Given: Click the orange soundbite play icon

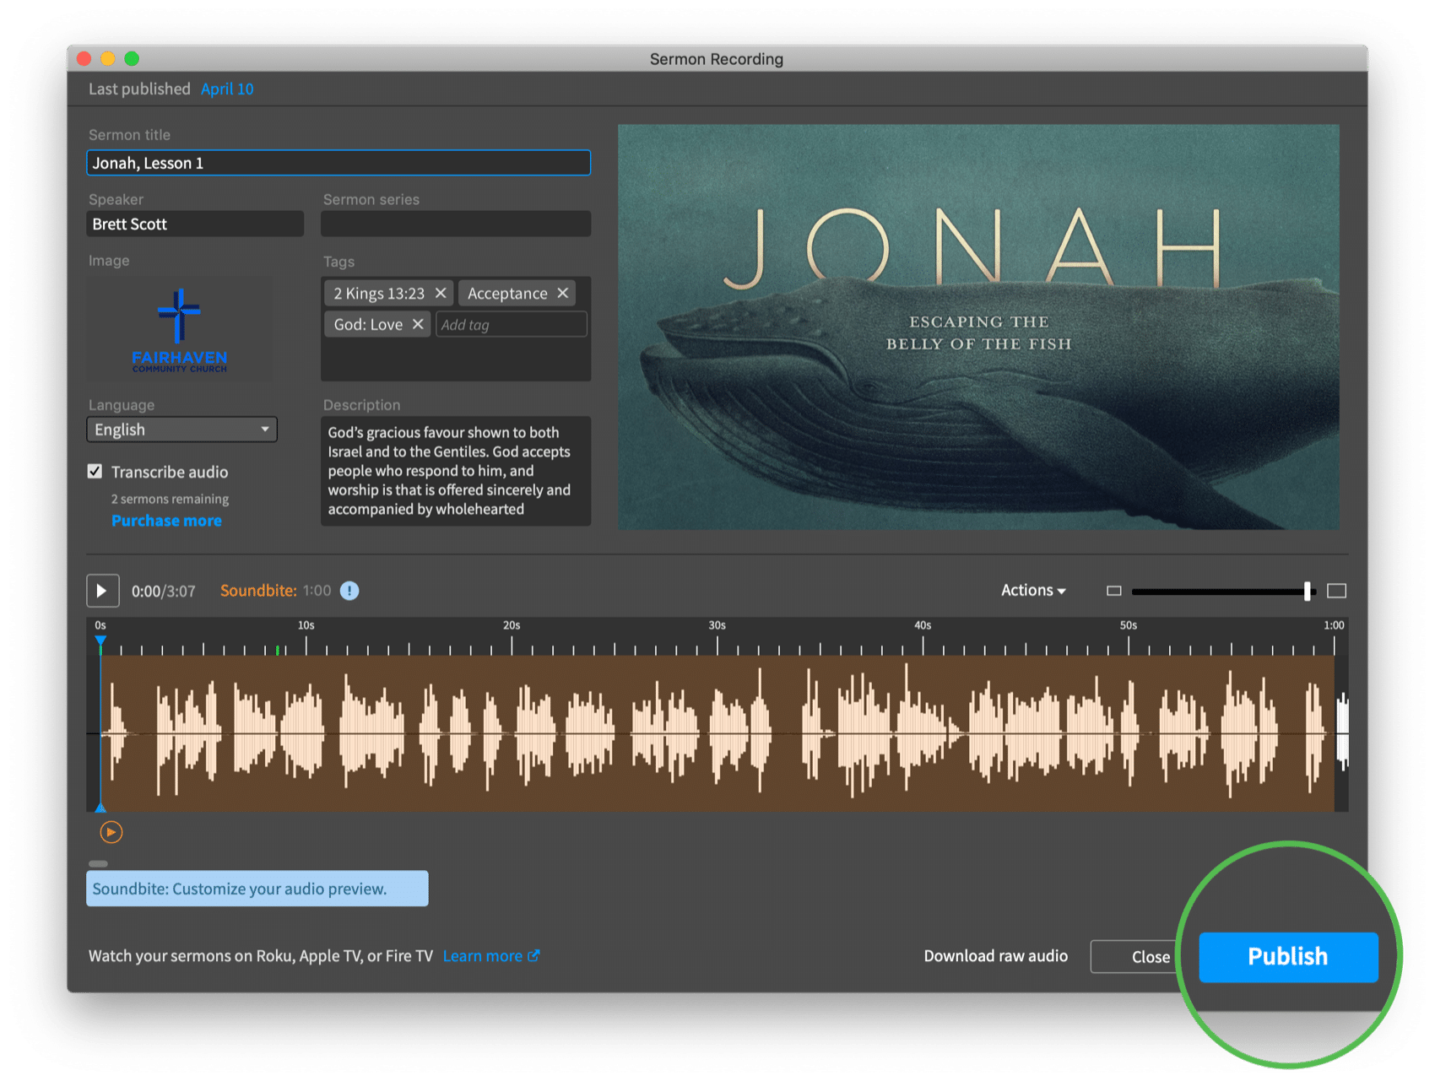Looking at the screenshot, I should [111, 833].
